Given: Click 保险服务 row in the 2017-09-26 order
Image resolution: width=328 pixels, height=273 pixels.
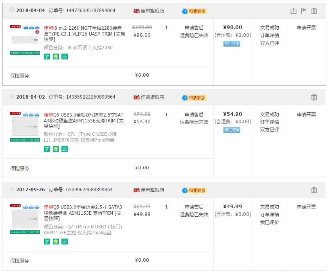Looking at the screenshot, I should point(108,260).
